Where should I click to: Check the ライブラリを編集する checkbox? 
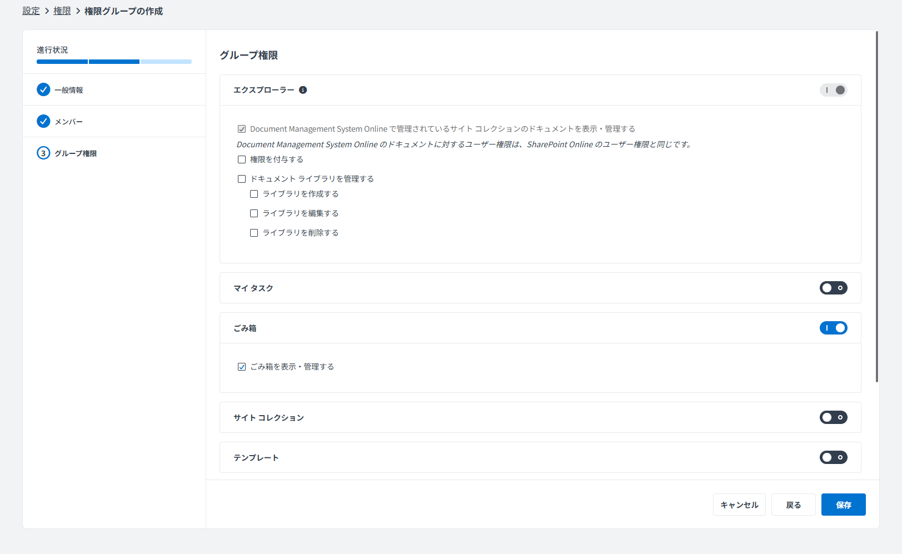(254, 213)
